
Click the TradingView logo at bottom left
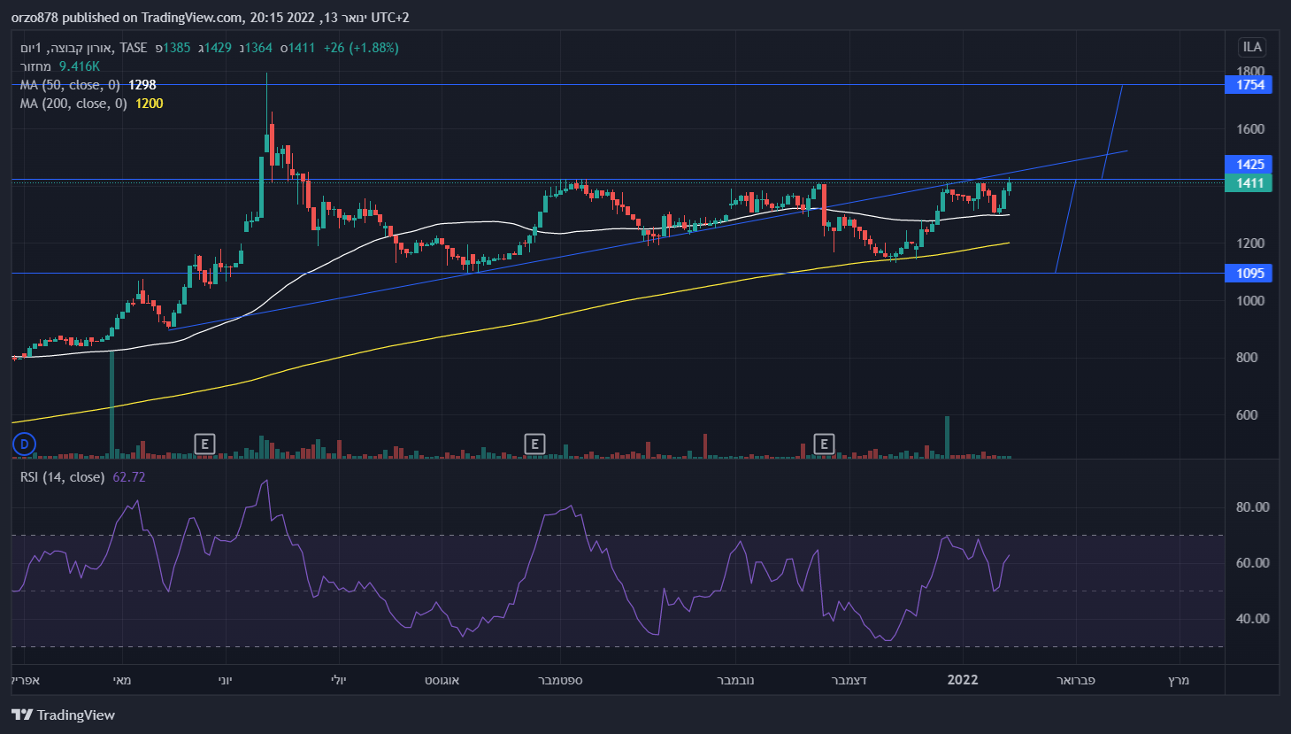coord(63,715)
